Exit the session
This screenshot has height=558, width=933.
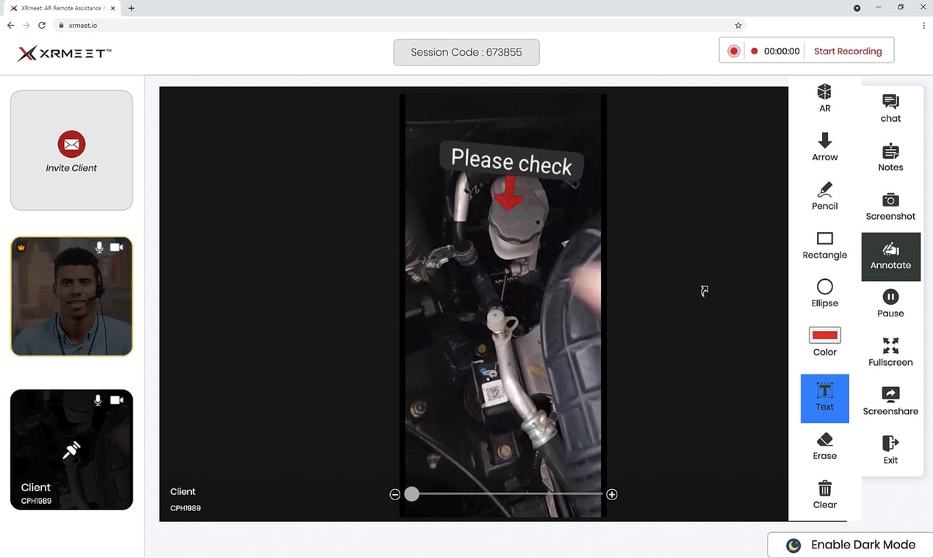(890, 450)
